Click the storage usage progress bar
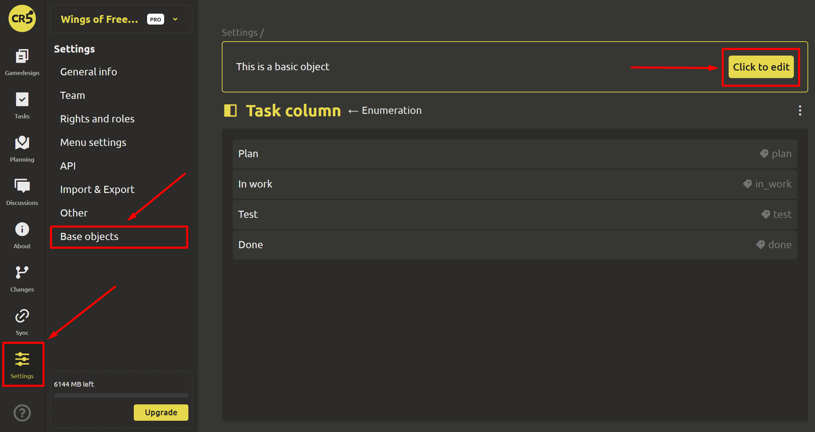The width and height of the screenshot is (815, 432). [x=121, y=396]
